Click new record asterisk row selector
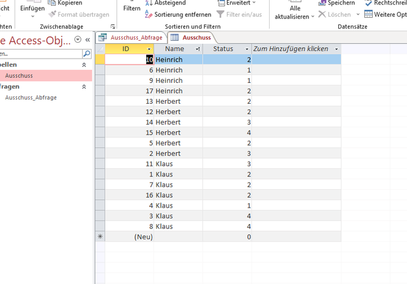The width and height of the screenshot is (407, 284). [100, 237]
